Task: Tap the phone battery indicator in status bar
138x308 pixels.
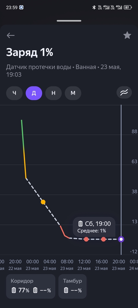Action: pos(128,7)
